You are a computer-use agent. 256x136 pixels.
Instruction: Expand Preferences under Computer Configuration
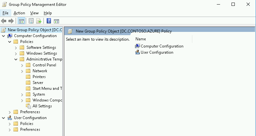(x=10, y=112)
